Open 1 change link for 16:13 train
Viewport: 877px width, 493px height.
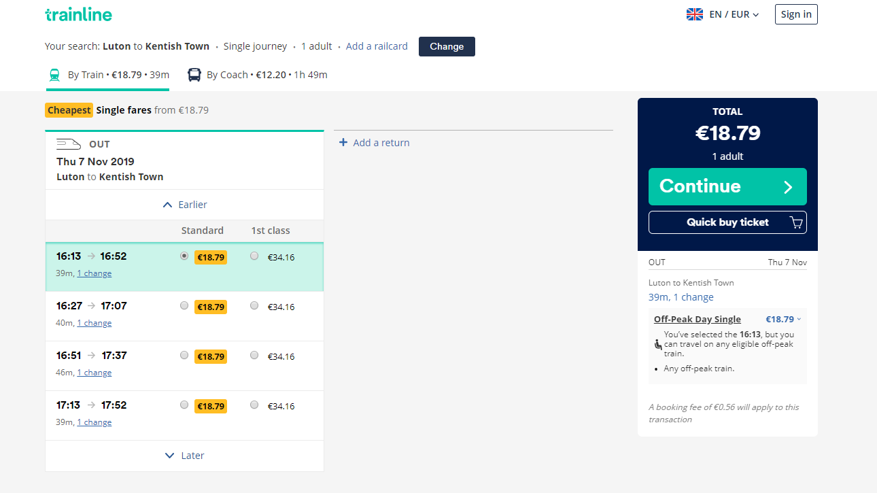coord(94,273)
